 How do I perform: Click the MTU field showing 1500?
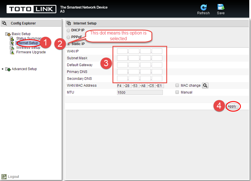coord(140,92)
